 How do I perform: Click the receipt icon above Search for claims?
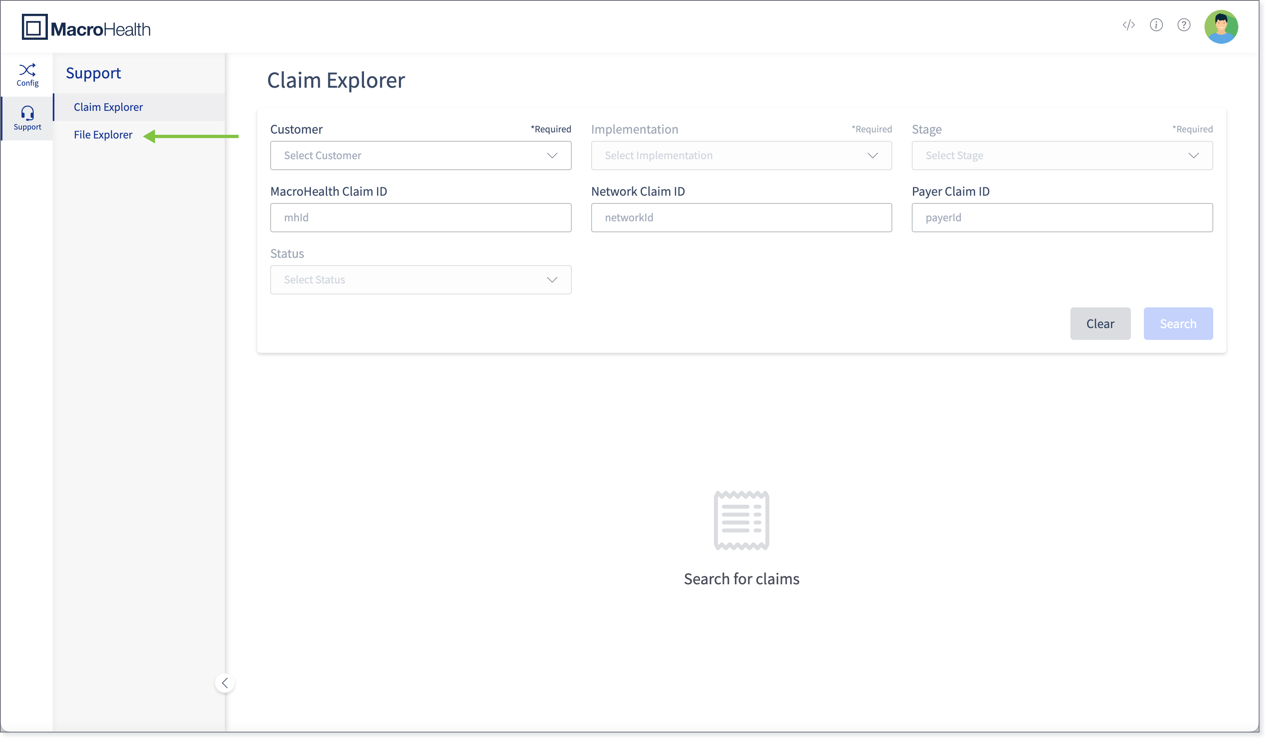[741, 520]
